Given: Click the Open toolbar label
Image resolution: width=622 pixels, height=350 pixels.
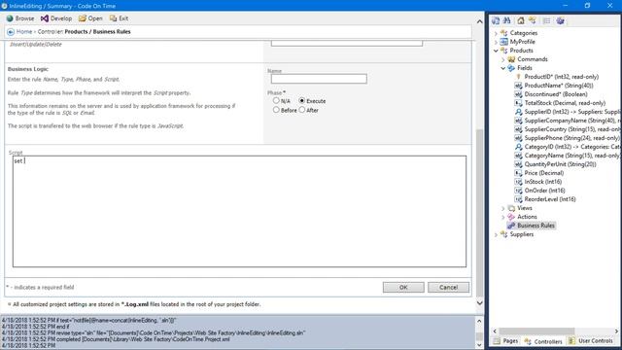Looking at the screenshot, I should pos(95,18).
